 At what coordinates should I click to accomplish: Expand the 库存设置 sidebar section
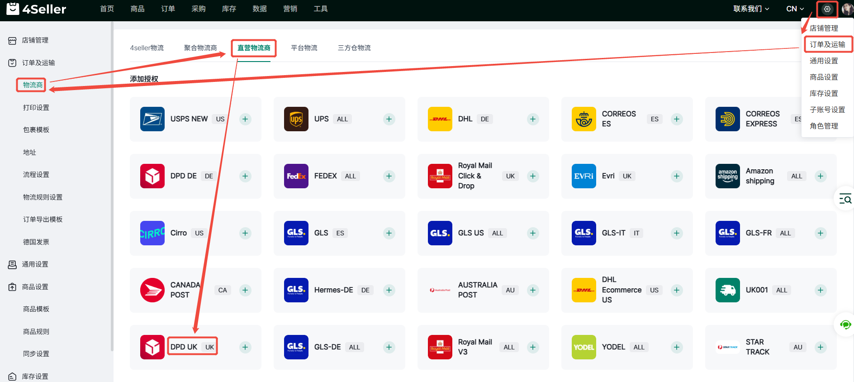(x=35, y=376)
